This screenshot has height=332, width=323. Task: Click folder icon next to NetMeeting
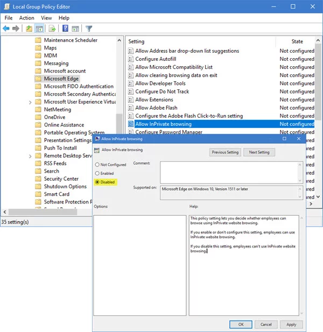(38, 109)
